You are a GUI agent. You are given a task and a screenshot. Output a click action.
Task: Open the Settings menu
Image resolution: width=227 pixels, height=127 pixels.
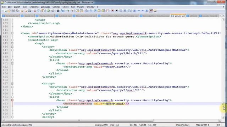coord(56,7)
